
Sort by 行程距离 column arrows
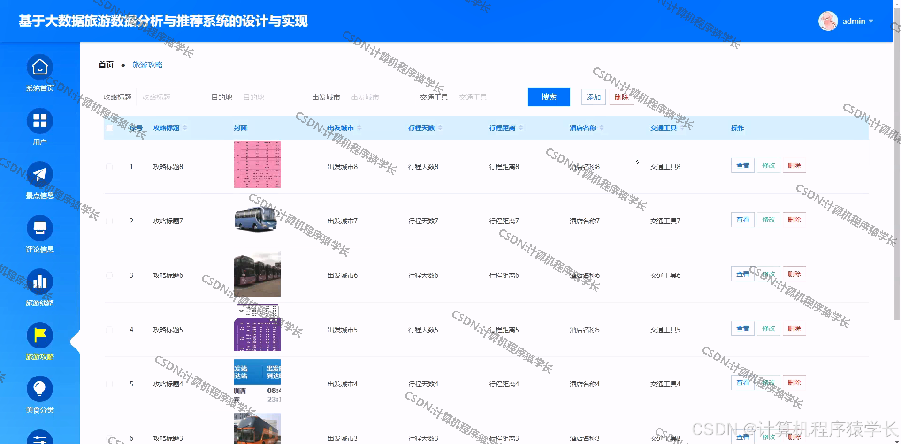[521, 128]
